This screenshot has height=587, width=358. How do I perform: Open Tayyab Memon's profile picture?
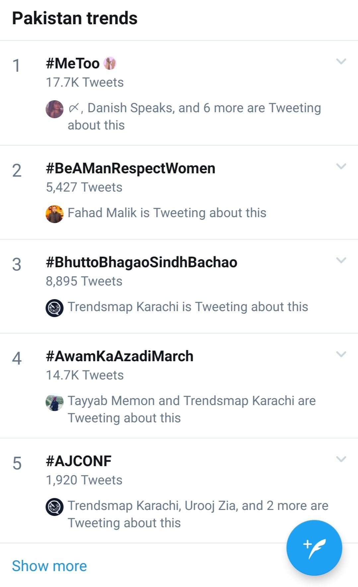54,402
